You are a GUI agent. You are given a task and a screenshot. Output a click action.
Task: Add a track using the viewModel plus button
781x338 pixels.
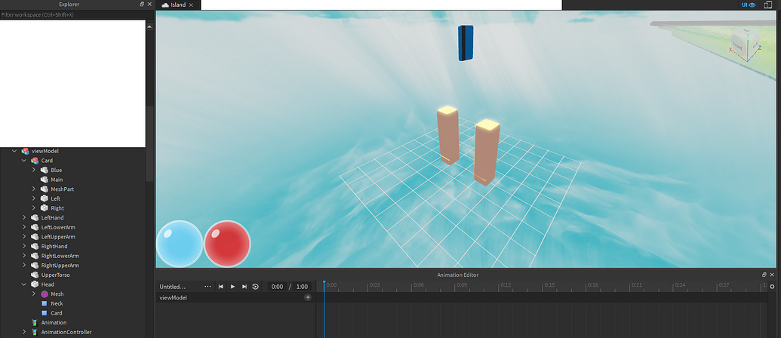coord(308,297)
